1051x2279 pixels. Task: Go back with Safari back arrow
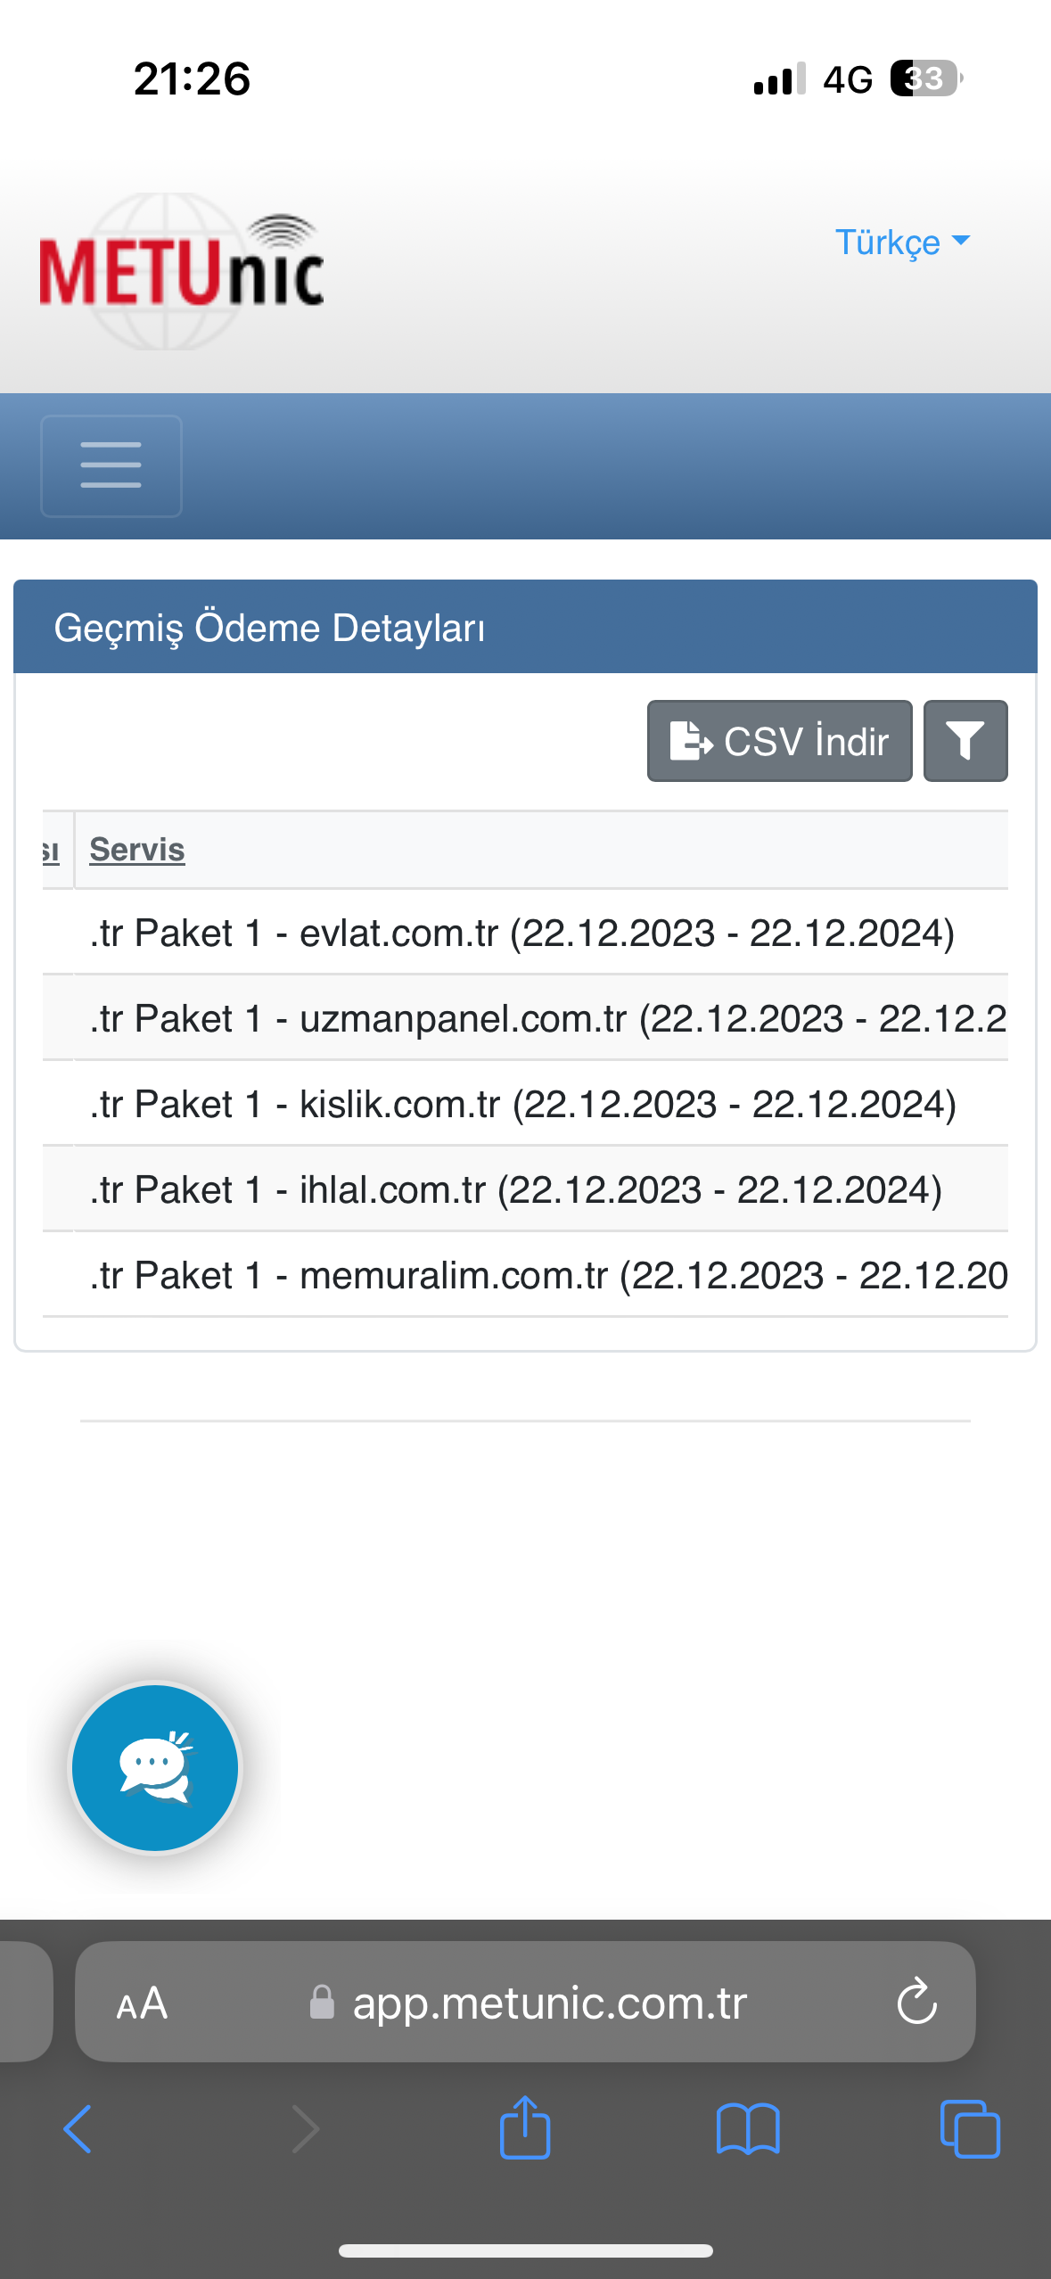pyautogui.click(x=78, y=2129)
